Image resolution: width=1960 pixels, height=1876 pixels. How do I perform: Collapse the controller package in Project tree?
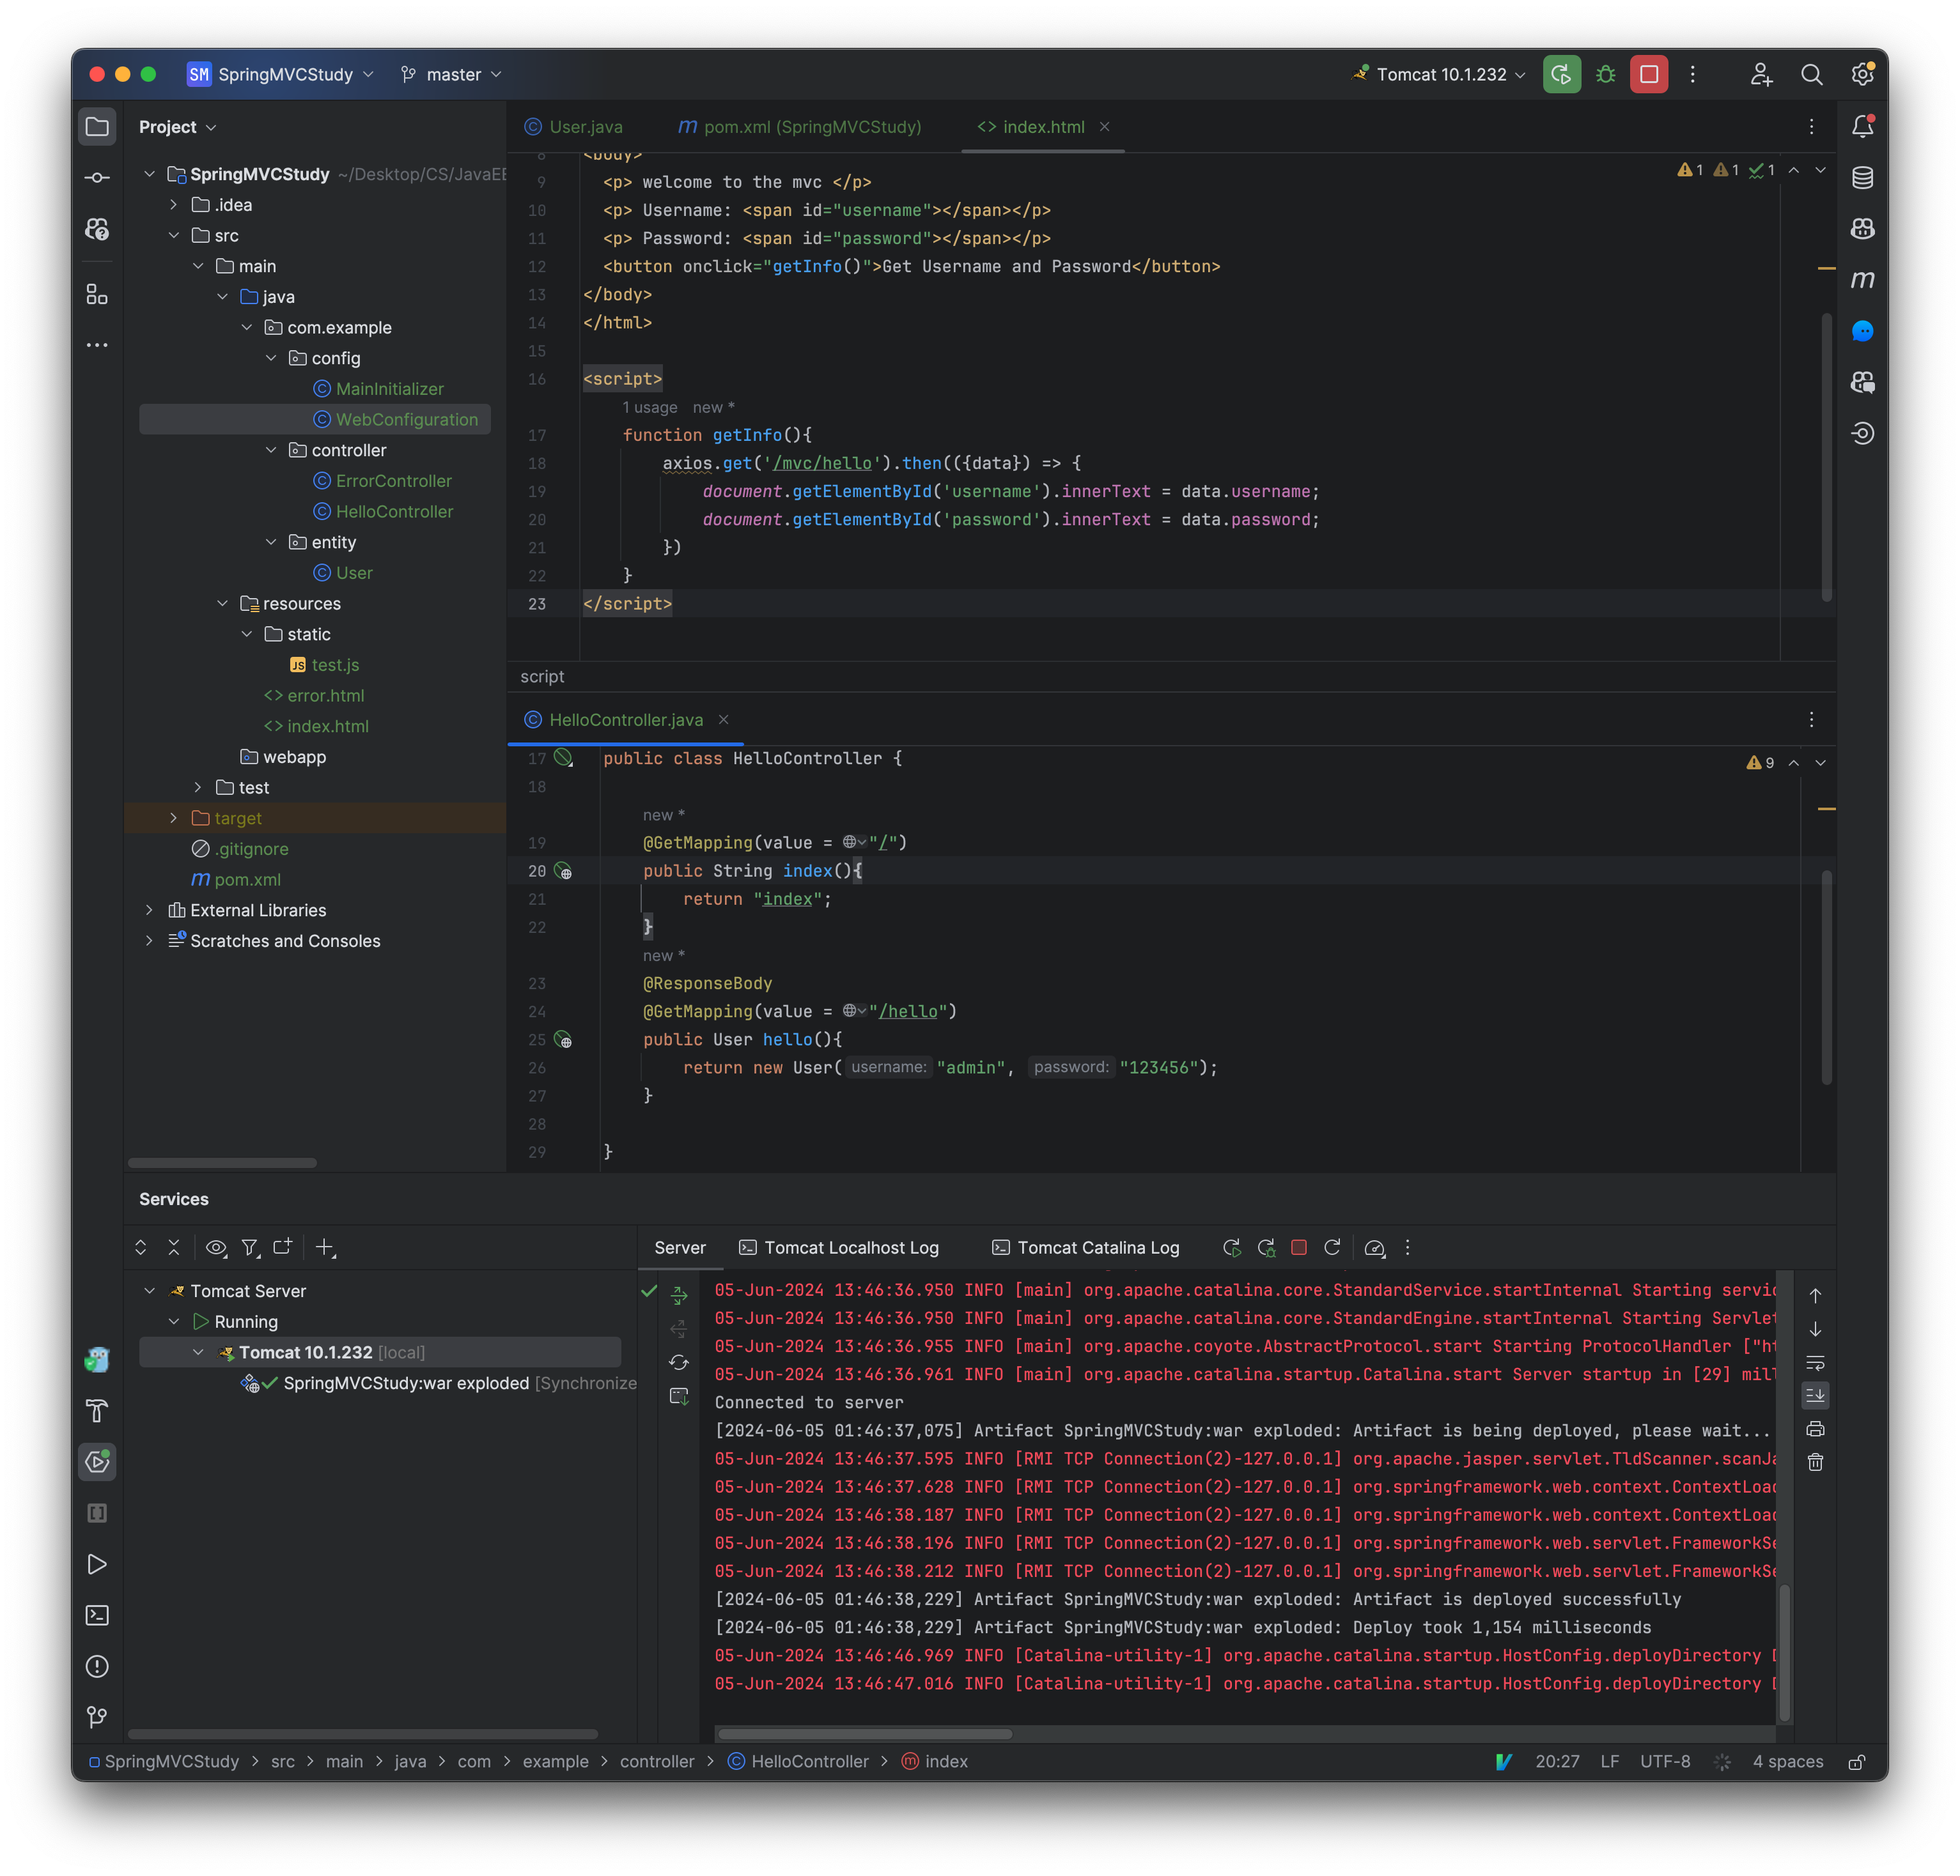pyautogui.click(x=271, y=450)
